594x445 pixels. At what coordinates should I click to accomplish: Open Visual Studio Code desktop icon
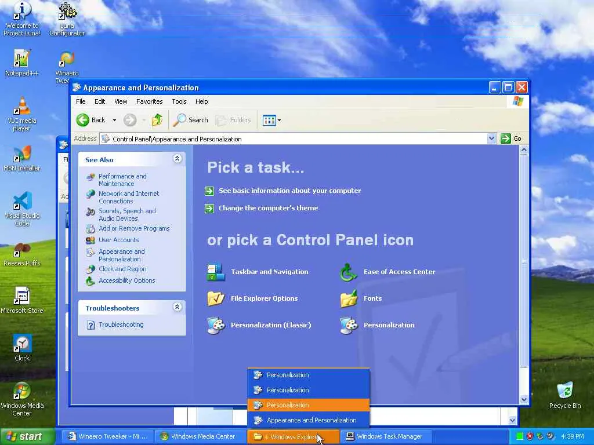[22, 209]
